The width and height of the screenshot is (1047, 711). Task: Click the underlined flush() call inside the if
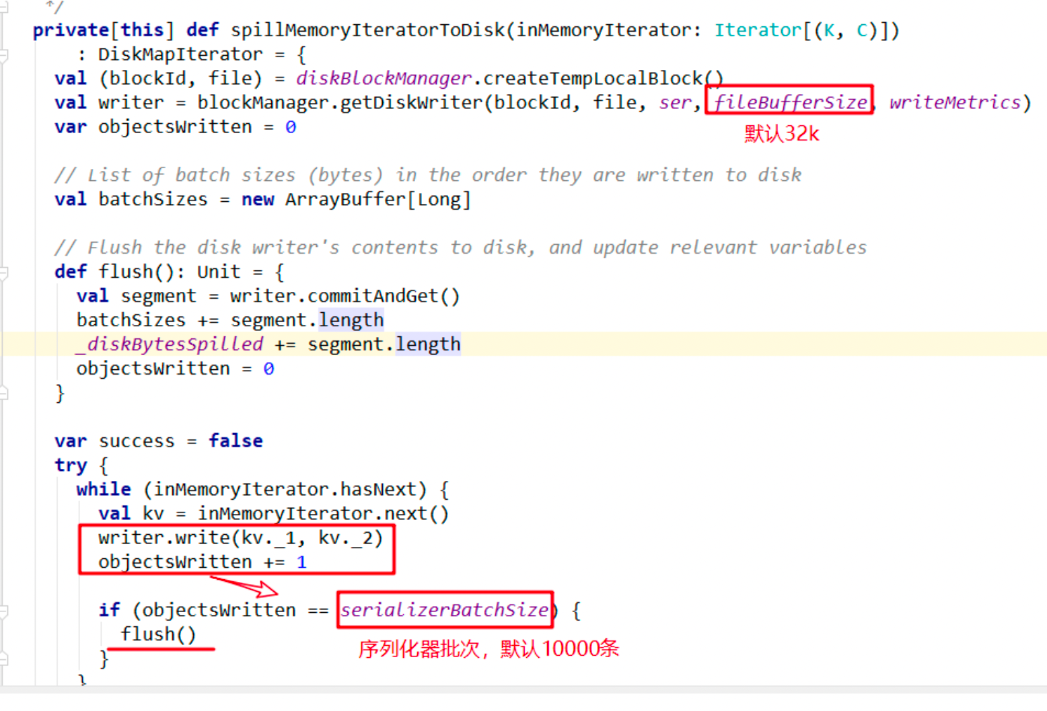pos(158,634)
